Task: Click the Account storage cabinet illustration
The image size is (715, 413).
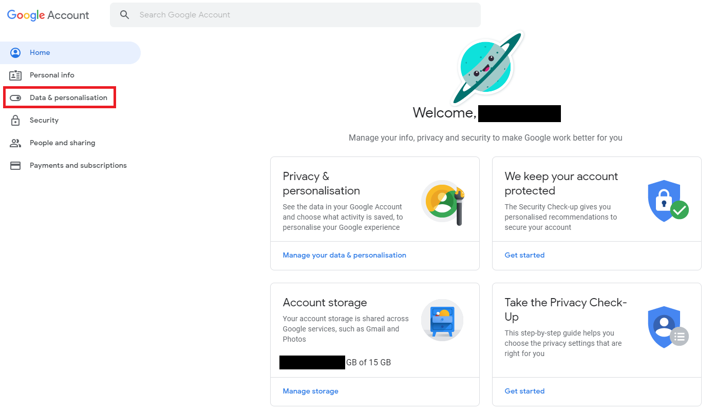Action: tap(442, 320)
